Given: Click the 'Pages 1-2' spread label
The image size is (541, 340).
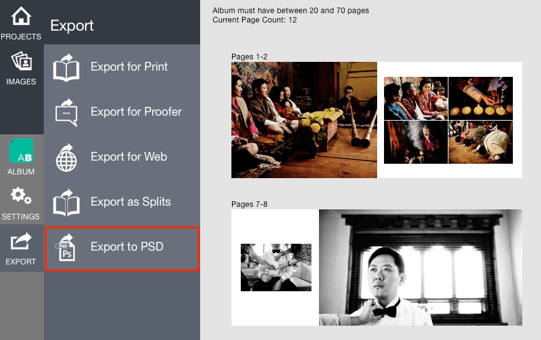Looking at the screenshot, I should 250,56.
